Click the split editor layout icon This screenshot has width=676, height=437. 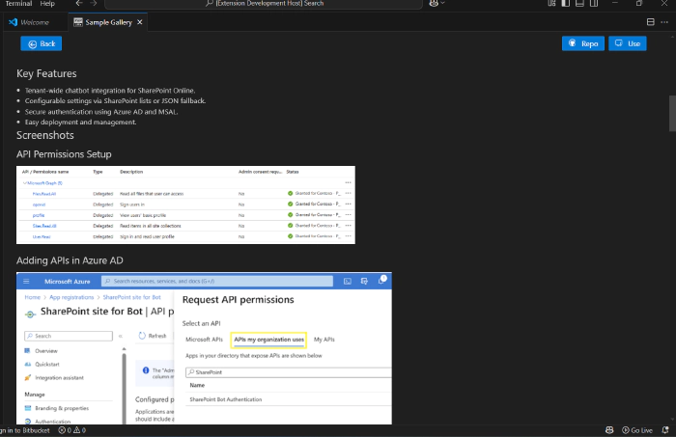[x=650, y=21]
